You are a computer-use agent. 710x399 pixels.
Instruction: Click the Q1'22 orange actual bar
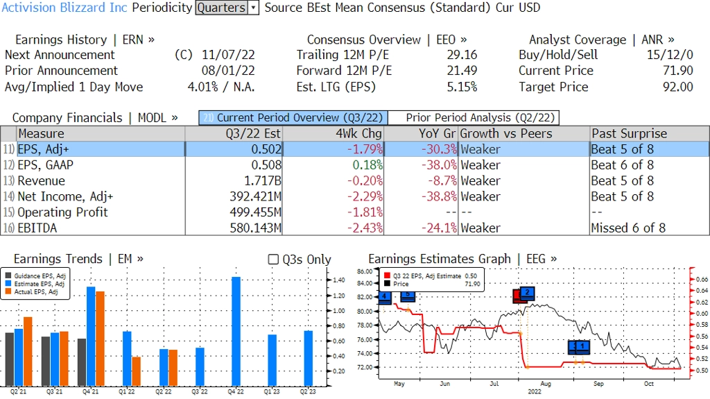137,371
